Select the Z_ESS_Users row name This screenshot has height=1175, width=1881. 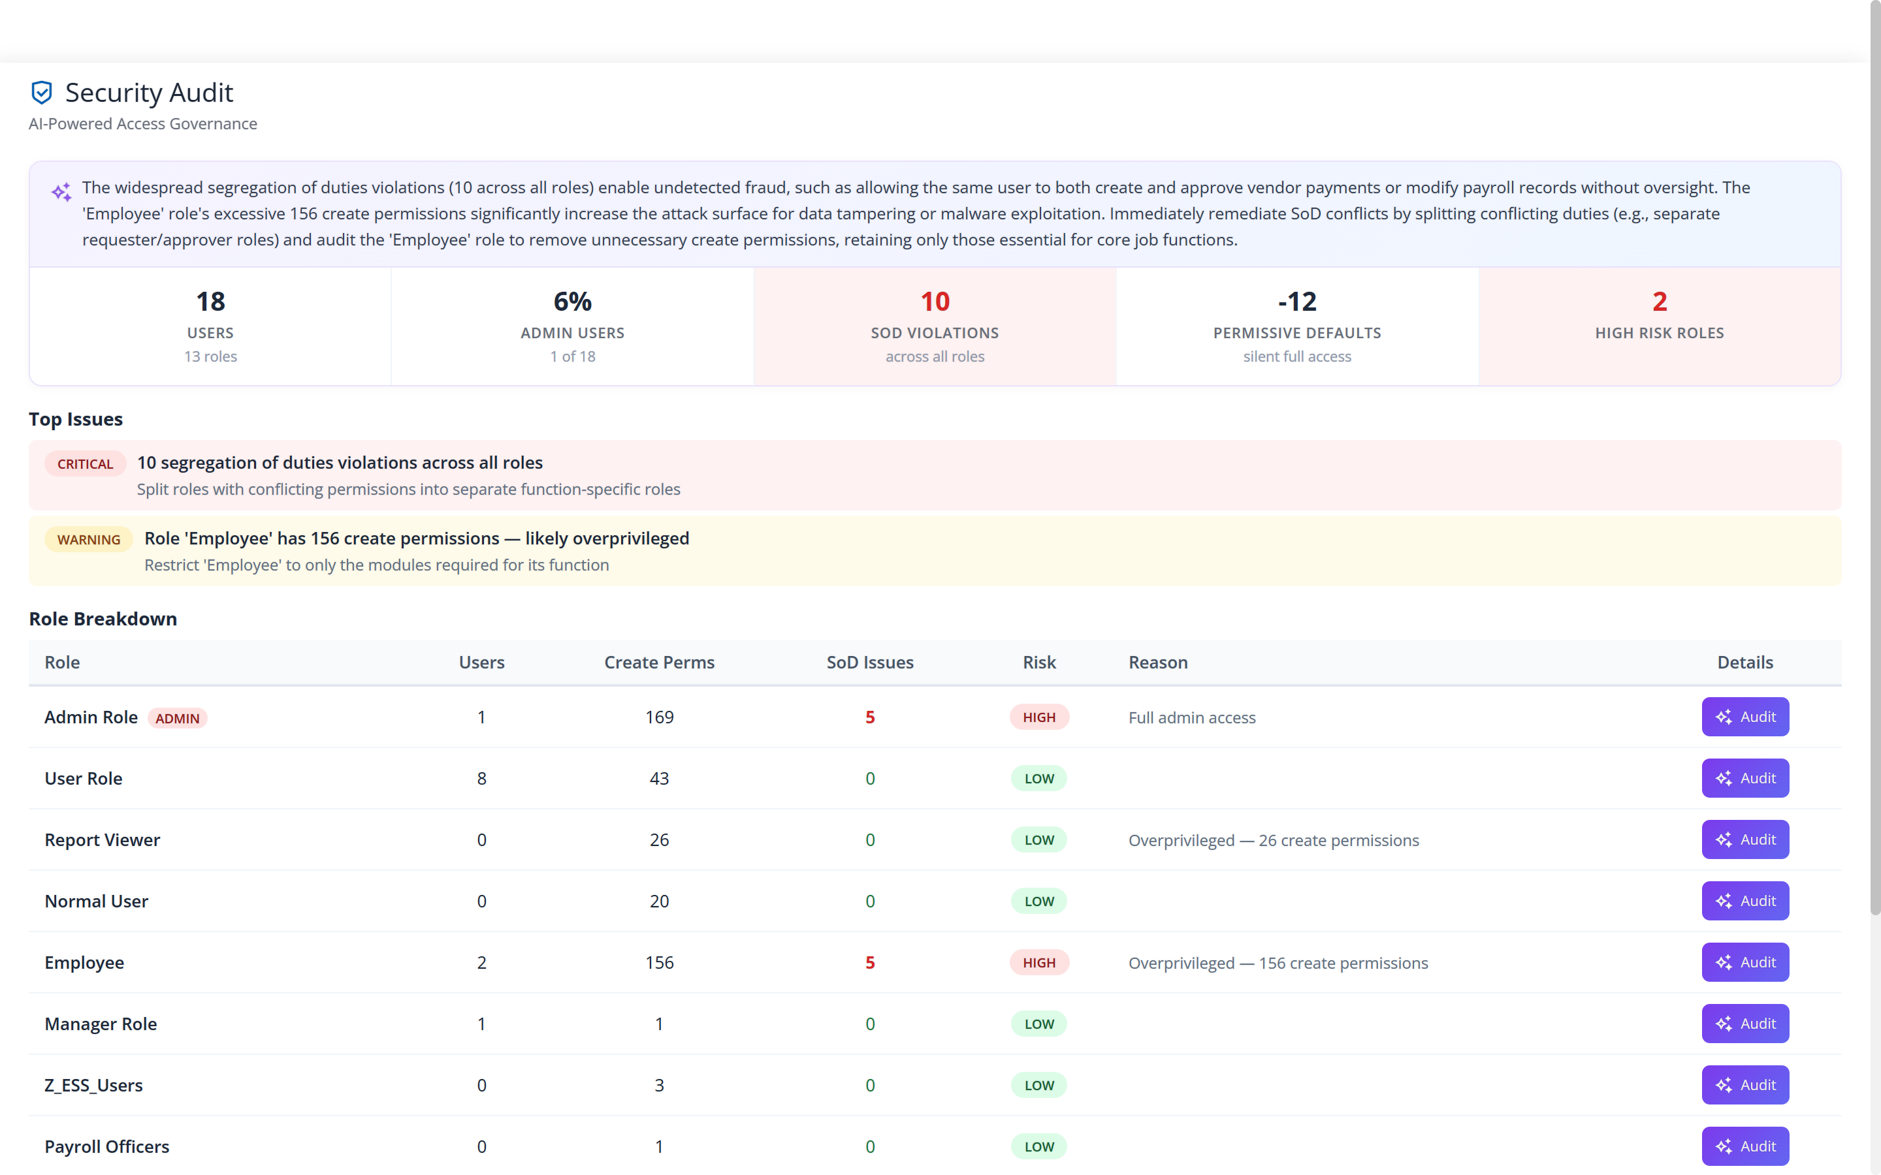point(93,1085)
